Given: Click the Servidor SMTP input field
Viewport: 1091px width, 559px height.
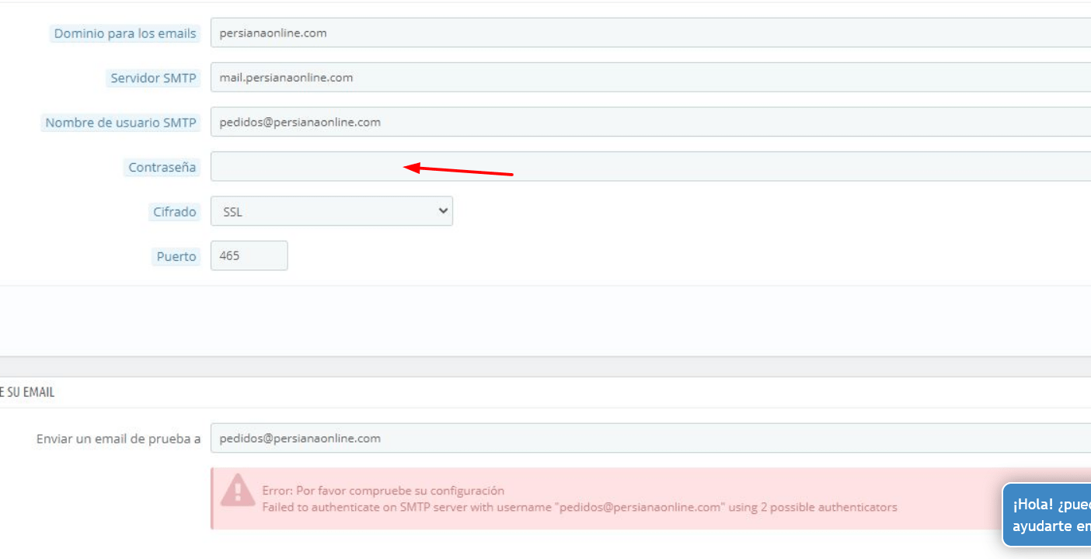Looking at the screenshot, I should (x=650, y=78).
